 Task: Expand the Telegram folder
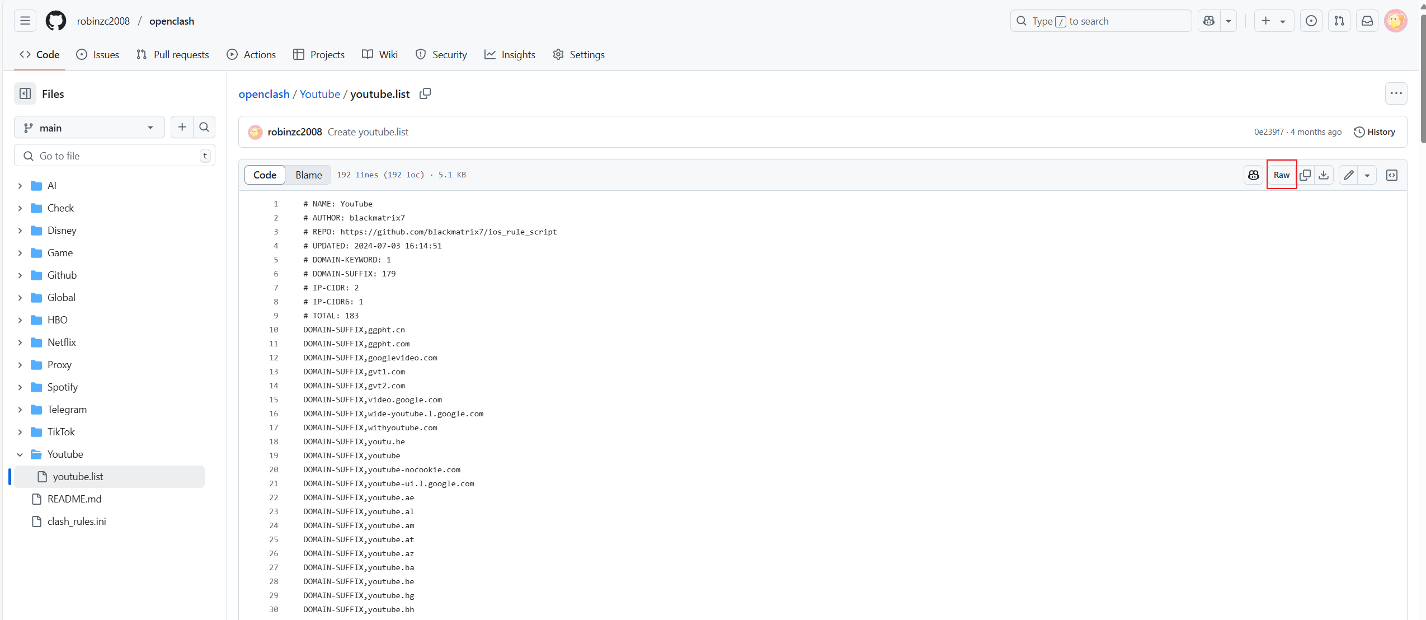(20, 410)
